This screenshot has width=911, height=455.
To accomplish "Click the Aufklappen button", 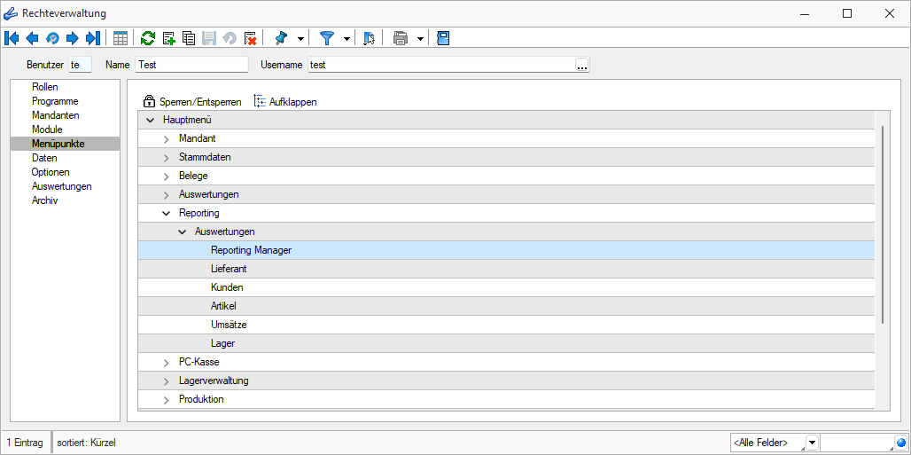I will [x=285, y=102].
